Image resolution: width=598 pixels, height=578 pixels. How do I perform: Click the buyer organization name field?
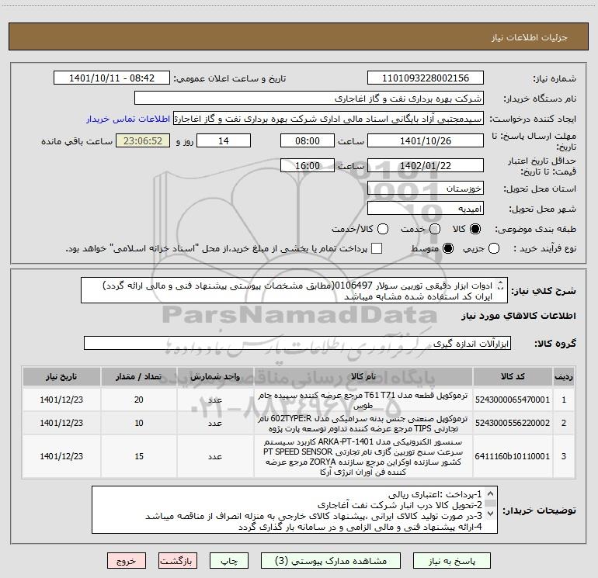point(309,99)
